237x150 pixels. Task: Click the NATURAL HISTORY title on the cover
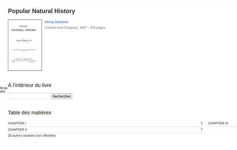click(x=24, y=30)
